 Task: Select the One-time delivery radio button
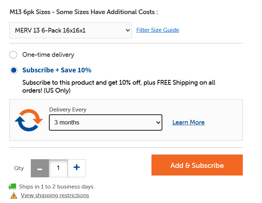(13, 55)
